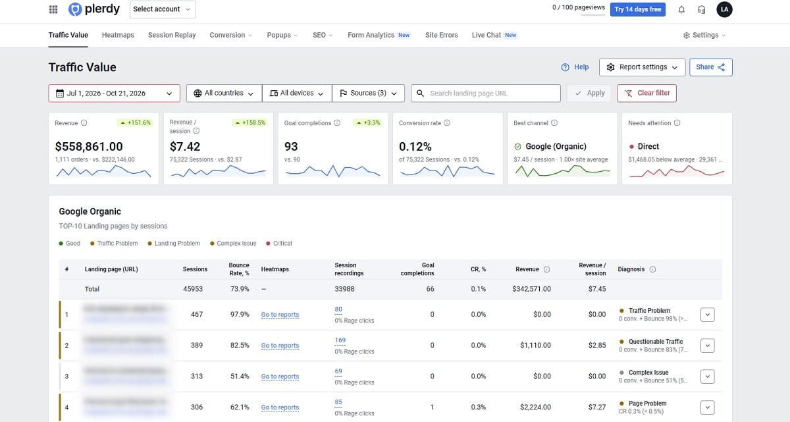The height and width of the screenshot is (422, 790).
Task: Open the Heatmaps tab
Action: (x=118, y=36)
